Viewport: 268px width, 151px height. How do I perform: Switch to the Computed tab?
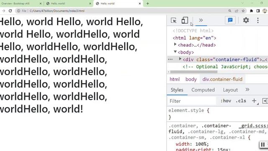coord(203,90)
